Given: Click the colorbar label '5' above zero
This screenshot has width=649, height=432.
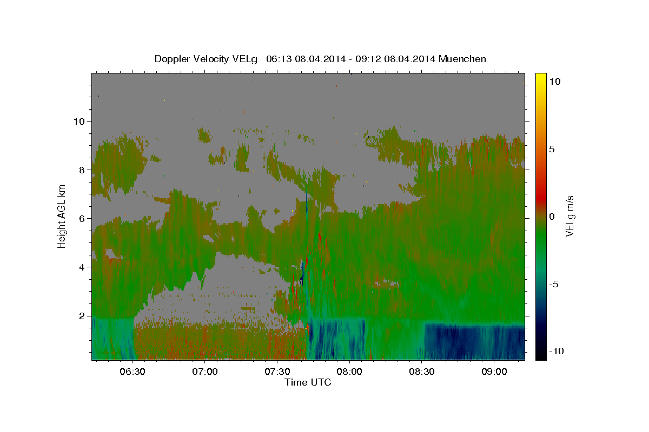Looking at the screenshot, I should point(552,148).
